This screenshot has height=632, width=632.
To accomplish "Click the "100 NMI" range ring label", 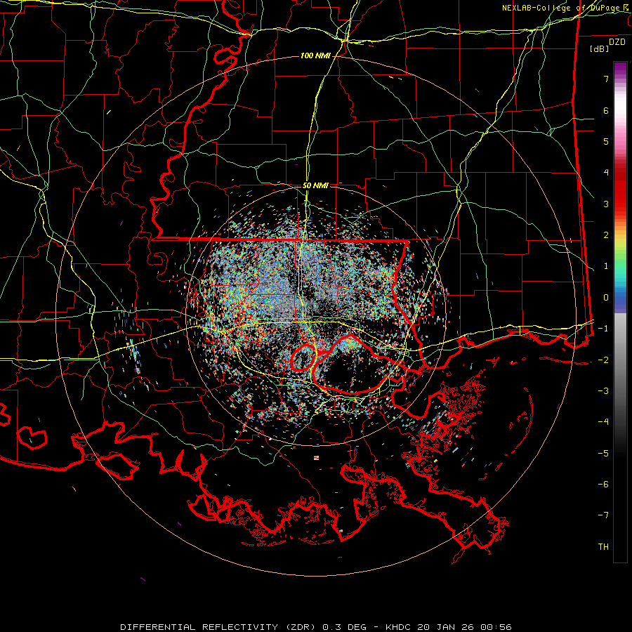I will 315,55.
